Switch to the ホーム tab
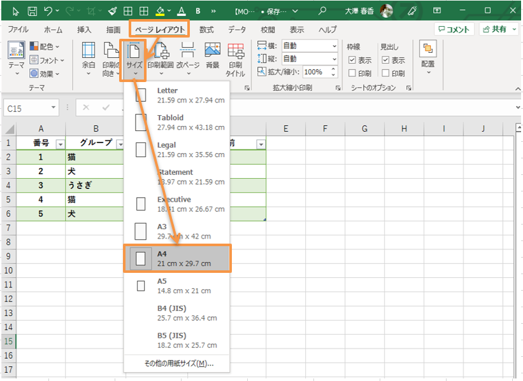The image size is (523, 381). pyautogui.click(x=53, y=29)
